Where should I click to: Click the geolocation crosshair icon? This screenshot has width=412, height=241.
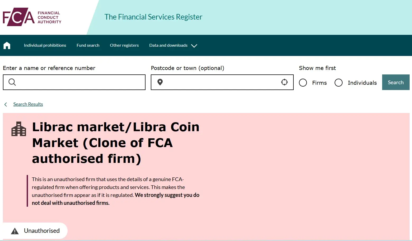284,82
